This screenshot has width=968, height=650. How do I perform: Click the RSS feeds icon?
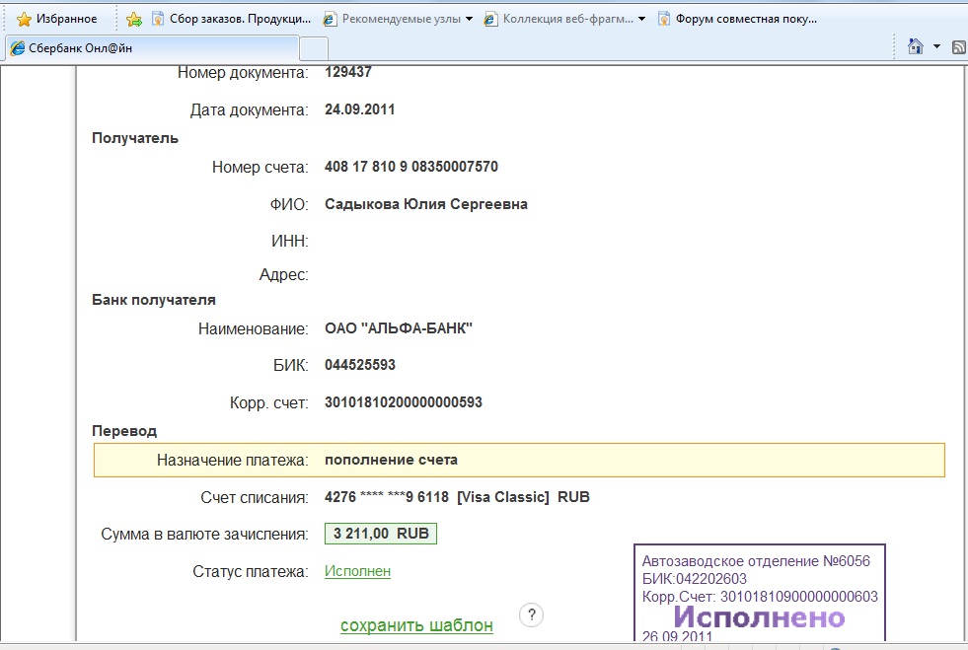tap(957, 46)
